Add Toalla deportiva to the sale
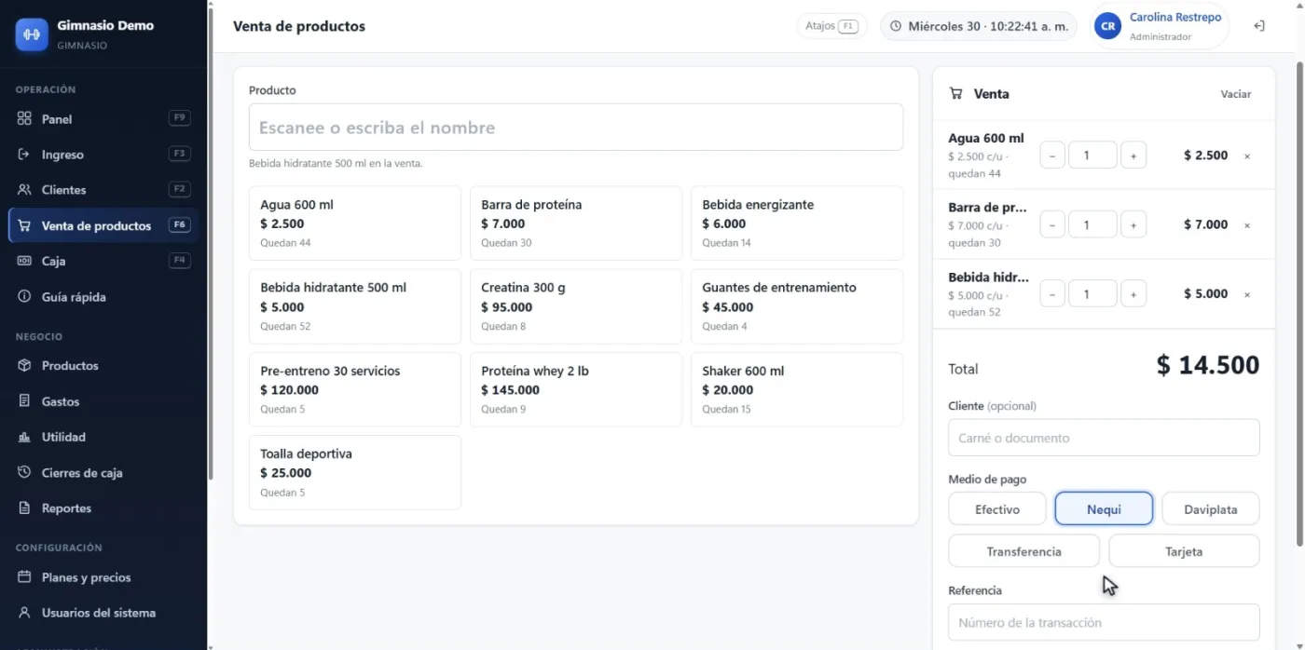 (x=355, y=472)
